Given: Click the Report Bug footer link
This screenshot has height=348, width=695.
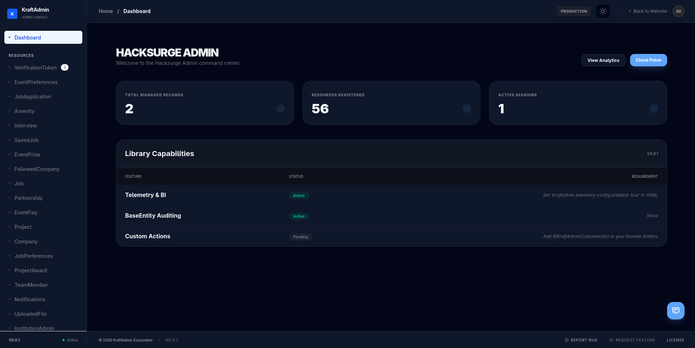Looking at the screenshot, I should point(581,340).
